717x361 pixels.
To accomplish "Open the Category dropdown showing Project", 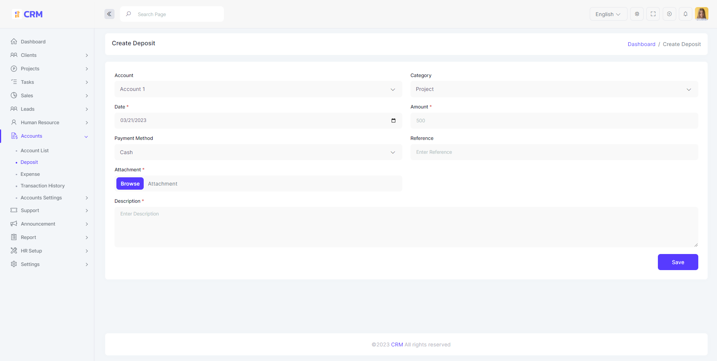I will point(554,89).
